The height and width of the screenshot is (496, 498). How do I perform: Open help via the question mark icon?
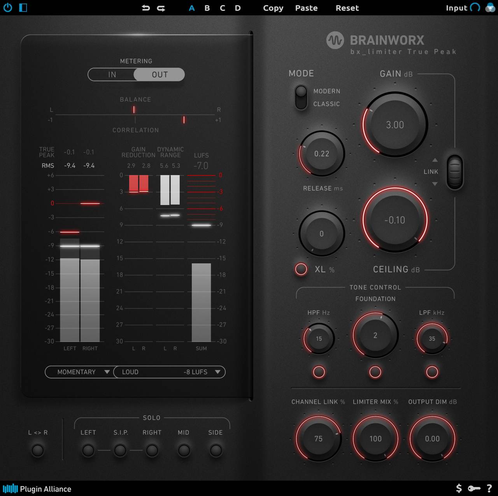(x=489, y=488)
